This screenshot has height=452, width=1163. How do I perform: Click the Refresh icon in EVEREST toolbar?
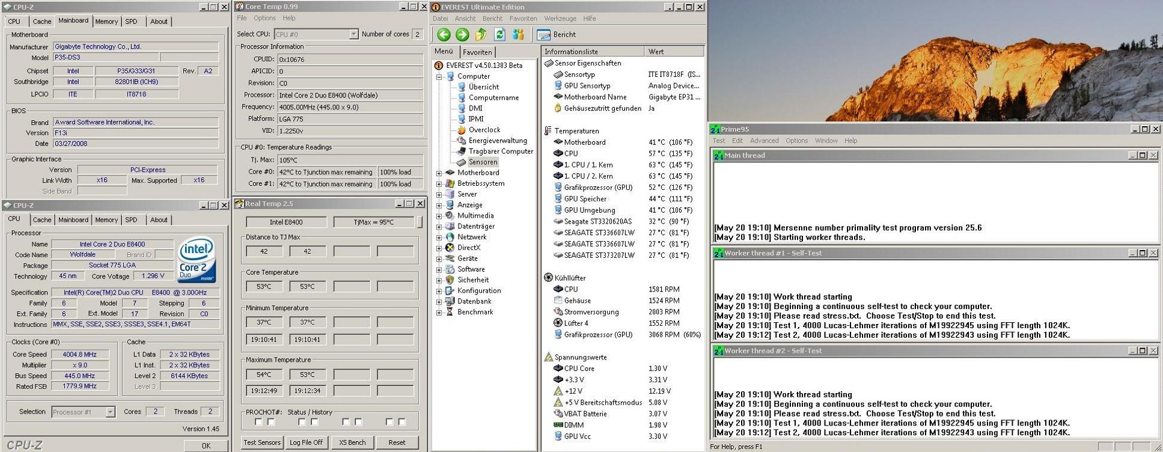pyautogui.click(x=499, y=35)
